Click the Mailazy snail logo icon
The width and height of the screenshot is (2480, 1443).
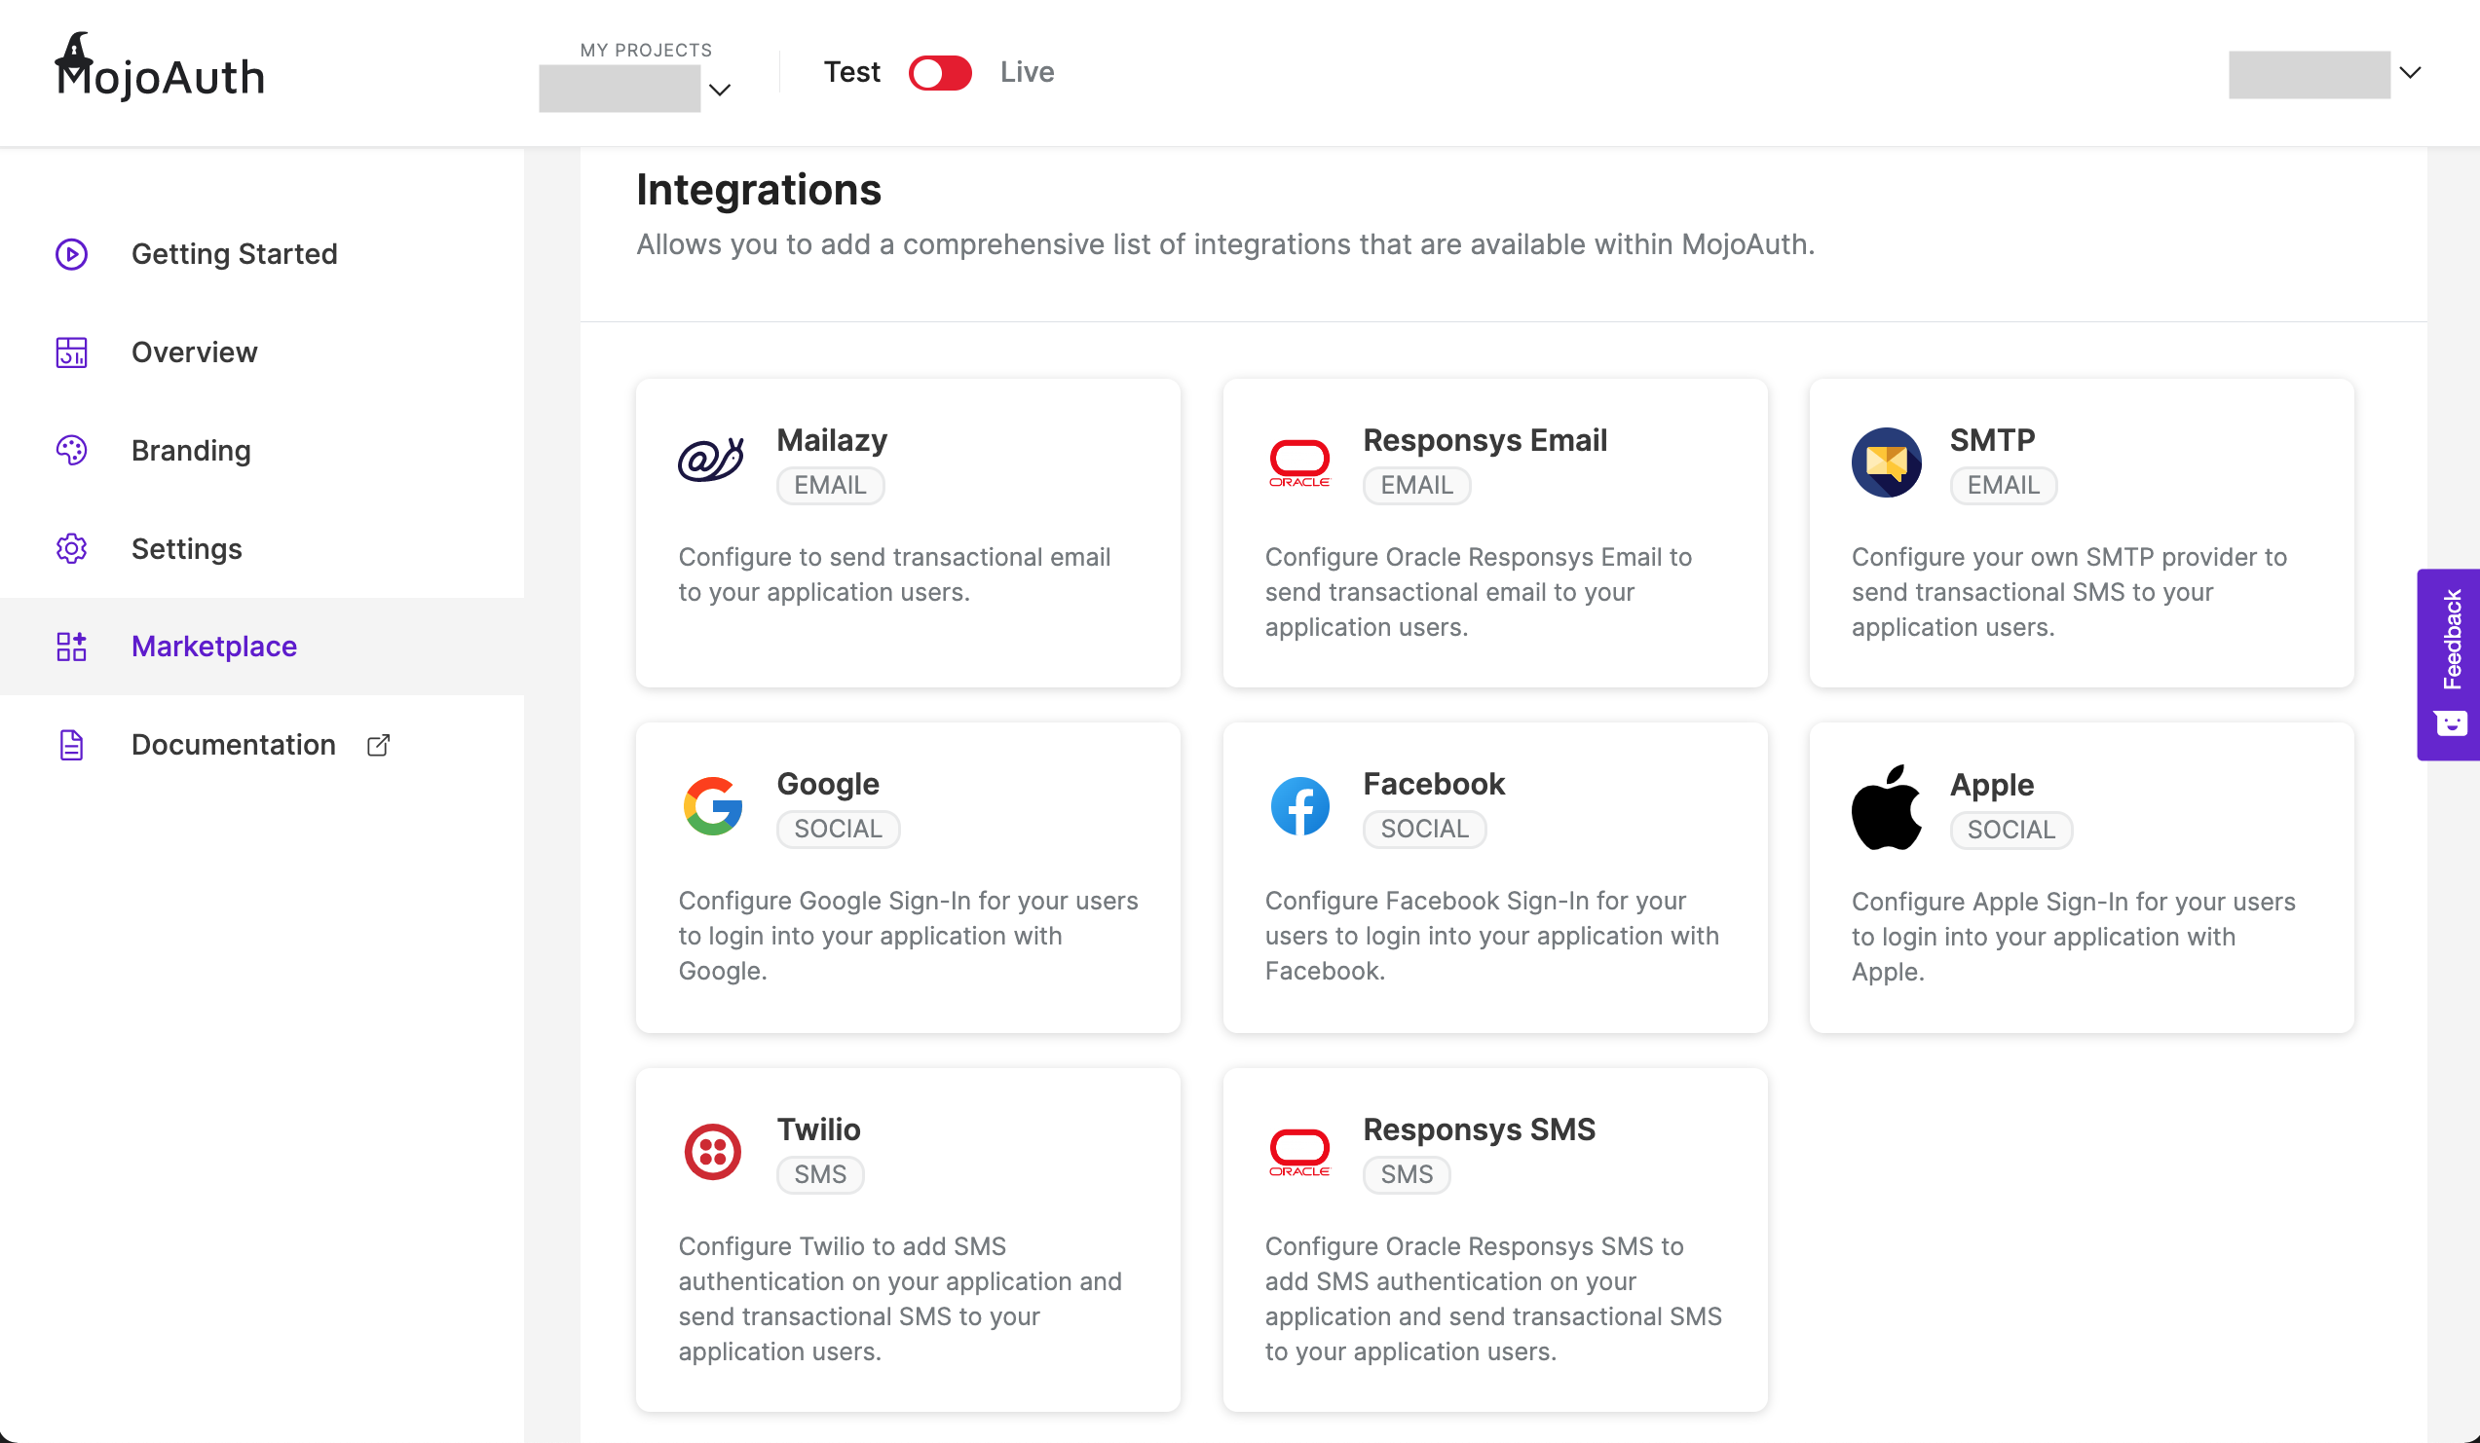[x=710, y=461]
